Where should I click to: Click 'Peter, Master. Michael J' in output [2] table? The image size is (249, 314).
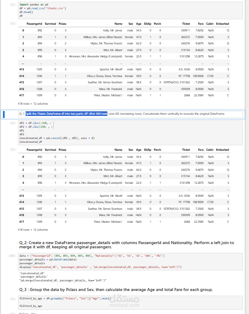pyautogui.click(x=108, y=221)
